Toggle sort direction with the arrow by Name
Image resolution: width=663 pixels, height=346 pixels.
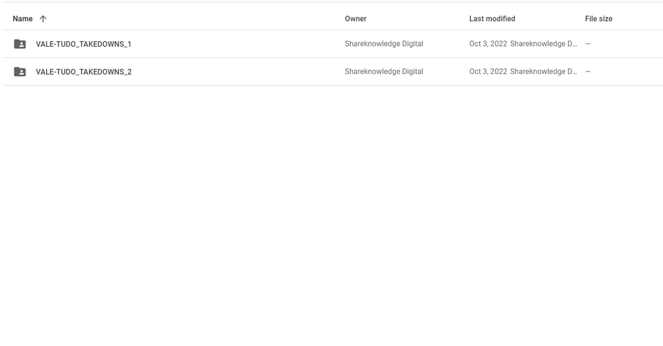(43, 19)
